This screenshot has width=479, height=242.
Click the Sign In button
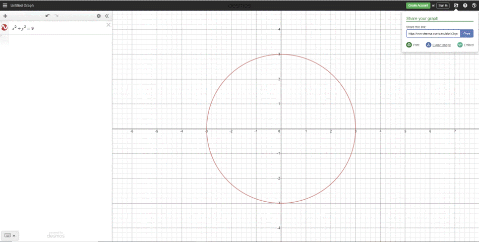pyautogui.click(x=442, y=6)
